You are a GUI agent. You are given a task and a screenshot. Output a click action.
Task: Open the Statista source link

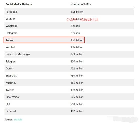(18, 120)
